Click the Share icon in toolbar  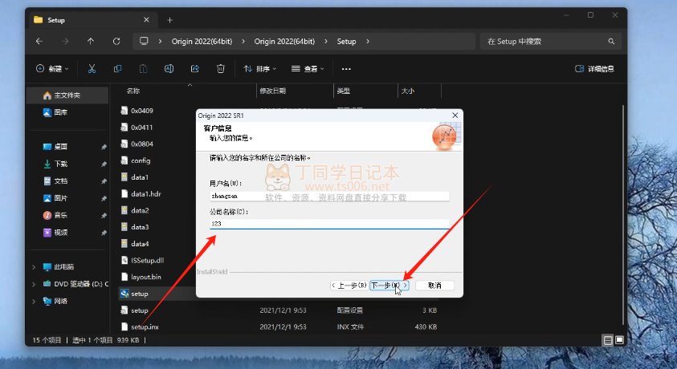pos(195,69)
